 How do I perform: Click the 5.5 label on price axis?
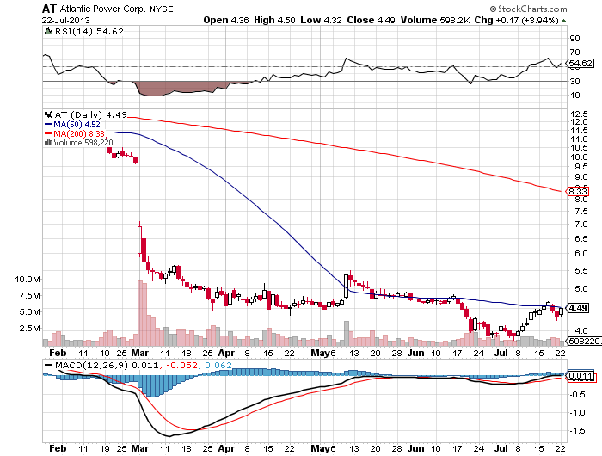point(581,271)
